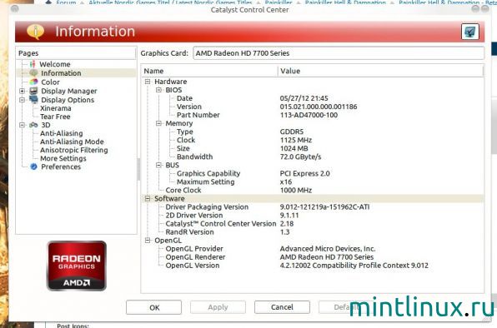Open the Anti-Aliasing Mode page
497x328 pixels.
[x=72, y=142]
